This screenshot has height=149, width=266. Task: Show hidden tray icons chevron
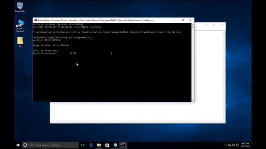coord(225,145)
